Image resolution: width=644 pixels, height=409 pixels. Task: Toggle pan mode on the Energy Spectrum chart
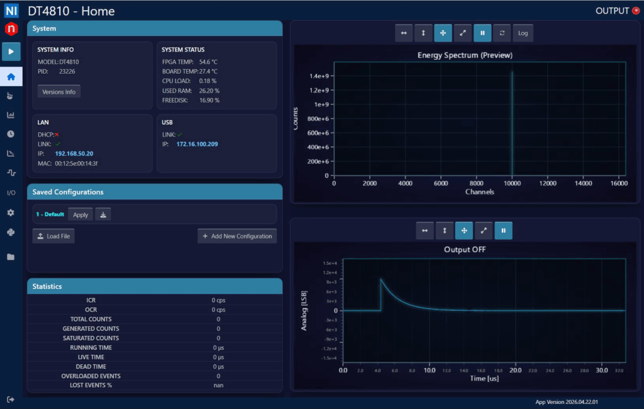coord(443,33)
